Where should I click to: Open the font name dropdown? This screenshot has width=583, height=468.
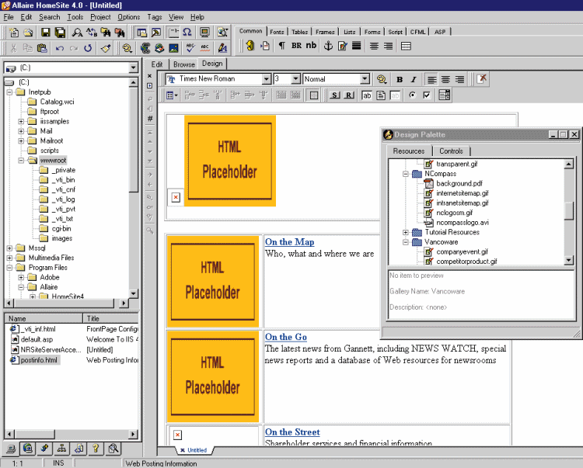[266, 79]
